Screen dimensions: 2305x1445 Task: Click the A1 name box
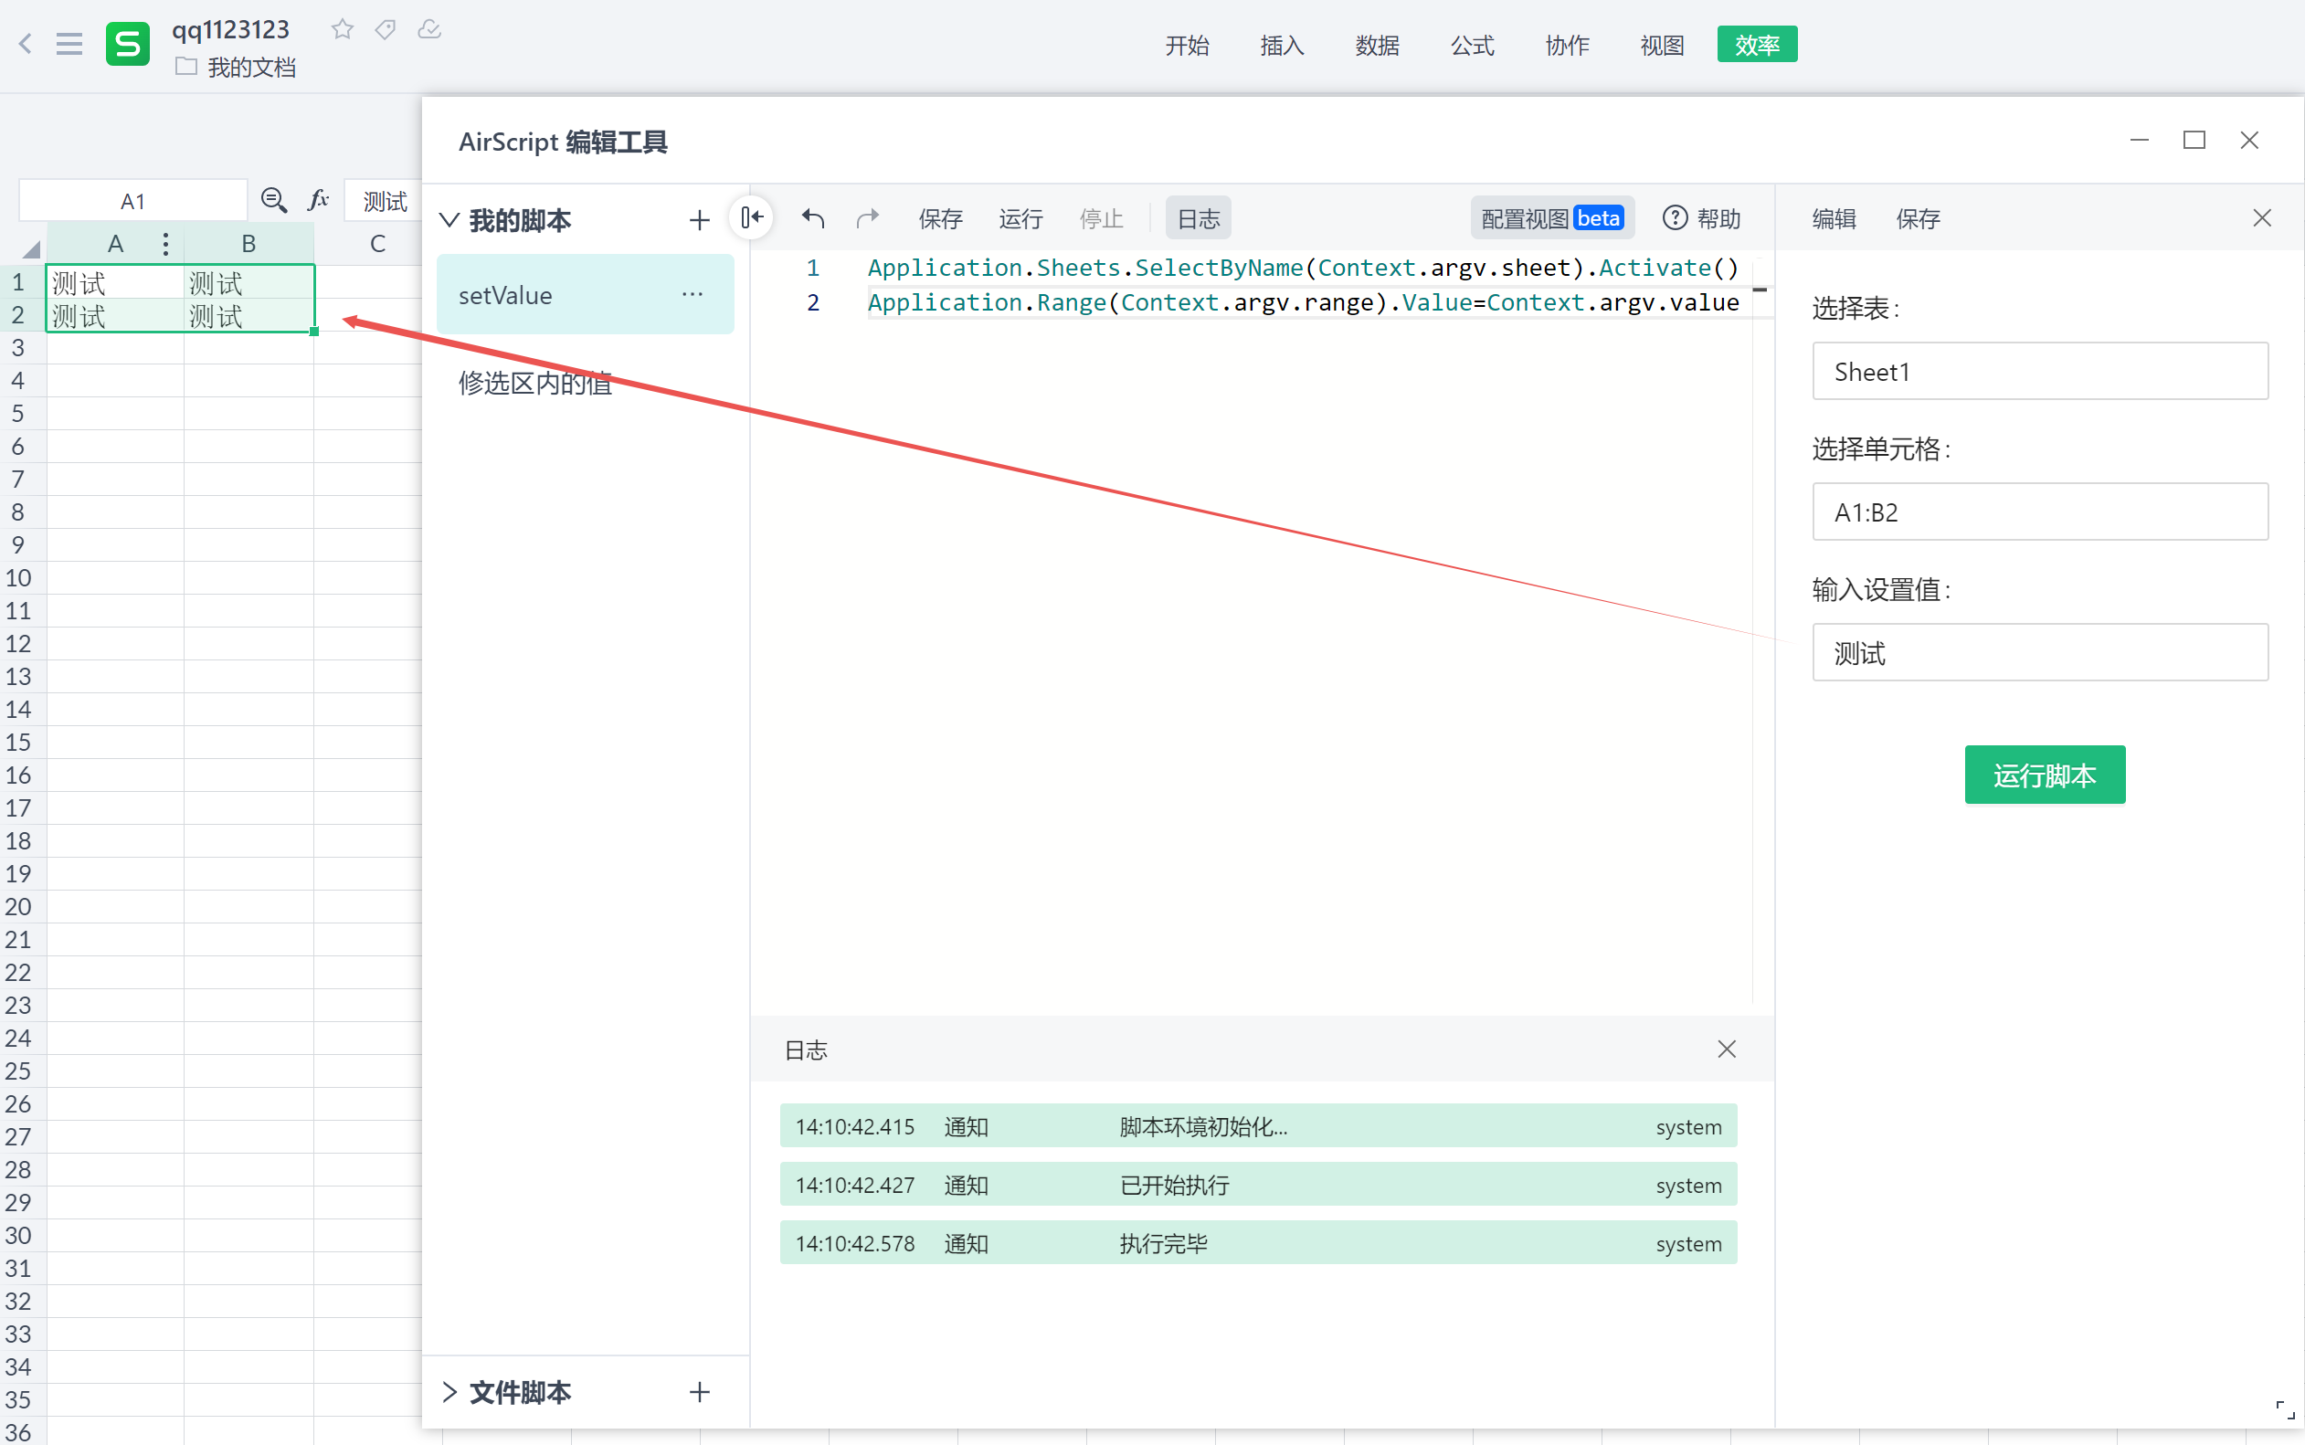point(132,201)
